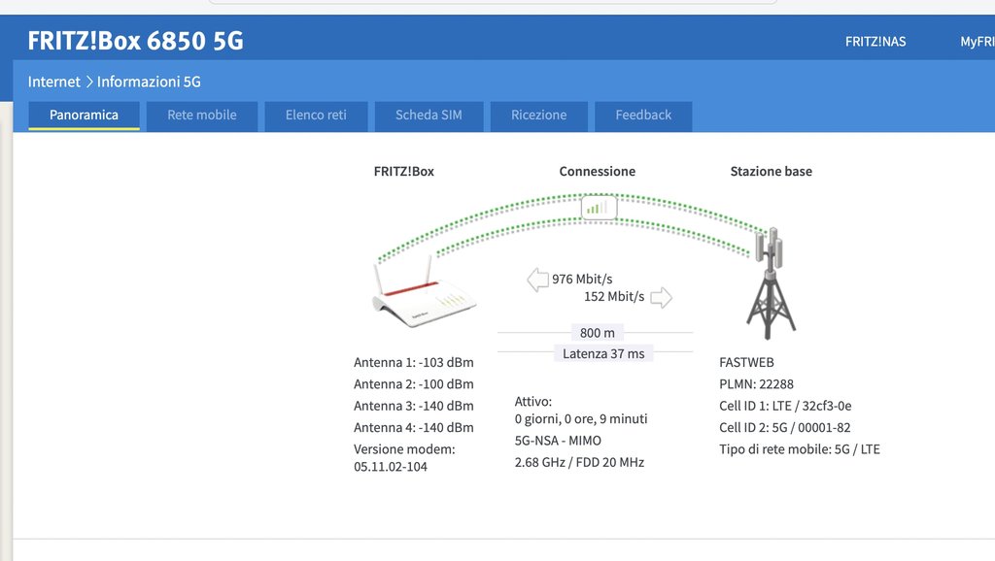Open the Feedback tab
Image resolution: width=995 pixels, height=561 pixels.
point(643,115)
